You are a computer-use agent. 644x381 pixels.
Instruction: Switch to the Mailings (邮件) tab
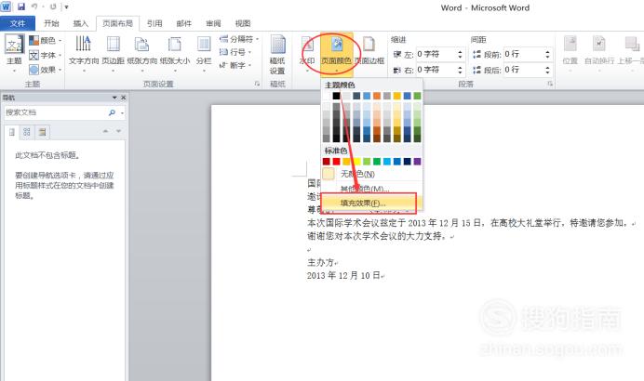(184, 23)
